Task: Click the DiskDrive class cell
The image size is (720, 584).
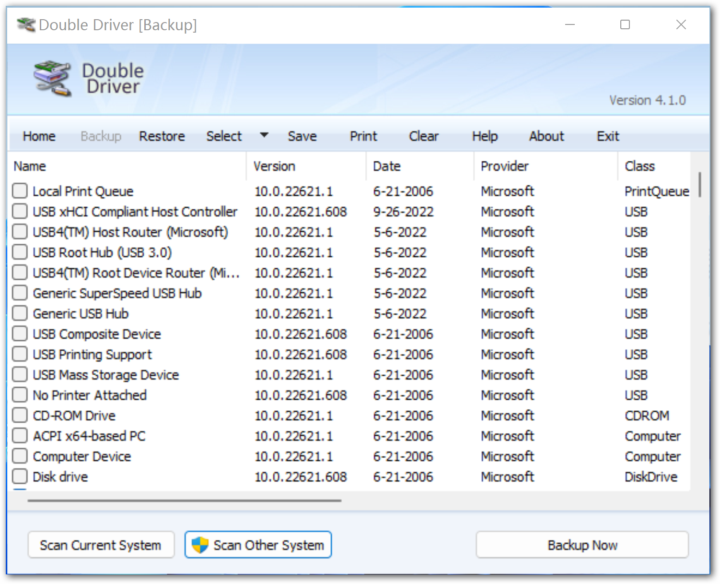Action: point(650,477)
